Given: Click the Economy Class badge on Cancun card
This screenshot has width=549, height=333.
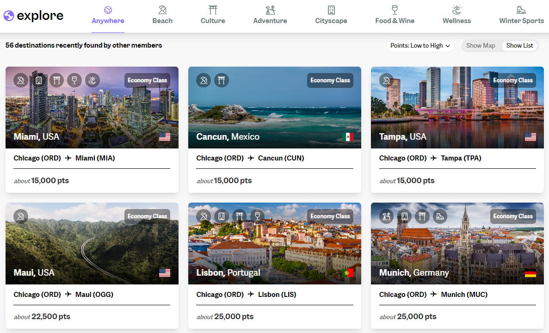Looking at the screenshot, I should [x=330, y=80].
